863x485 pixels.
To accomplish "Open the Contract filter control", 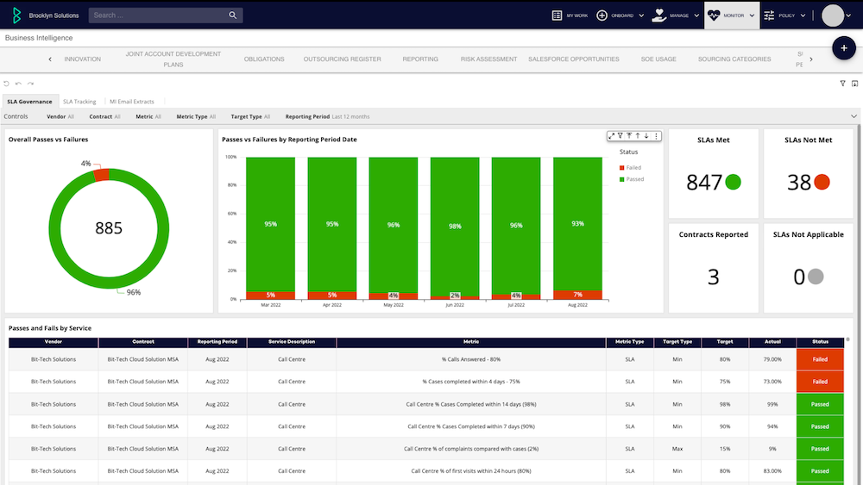I will tap(104, 116).
